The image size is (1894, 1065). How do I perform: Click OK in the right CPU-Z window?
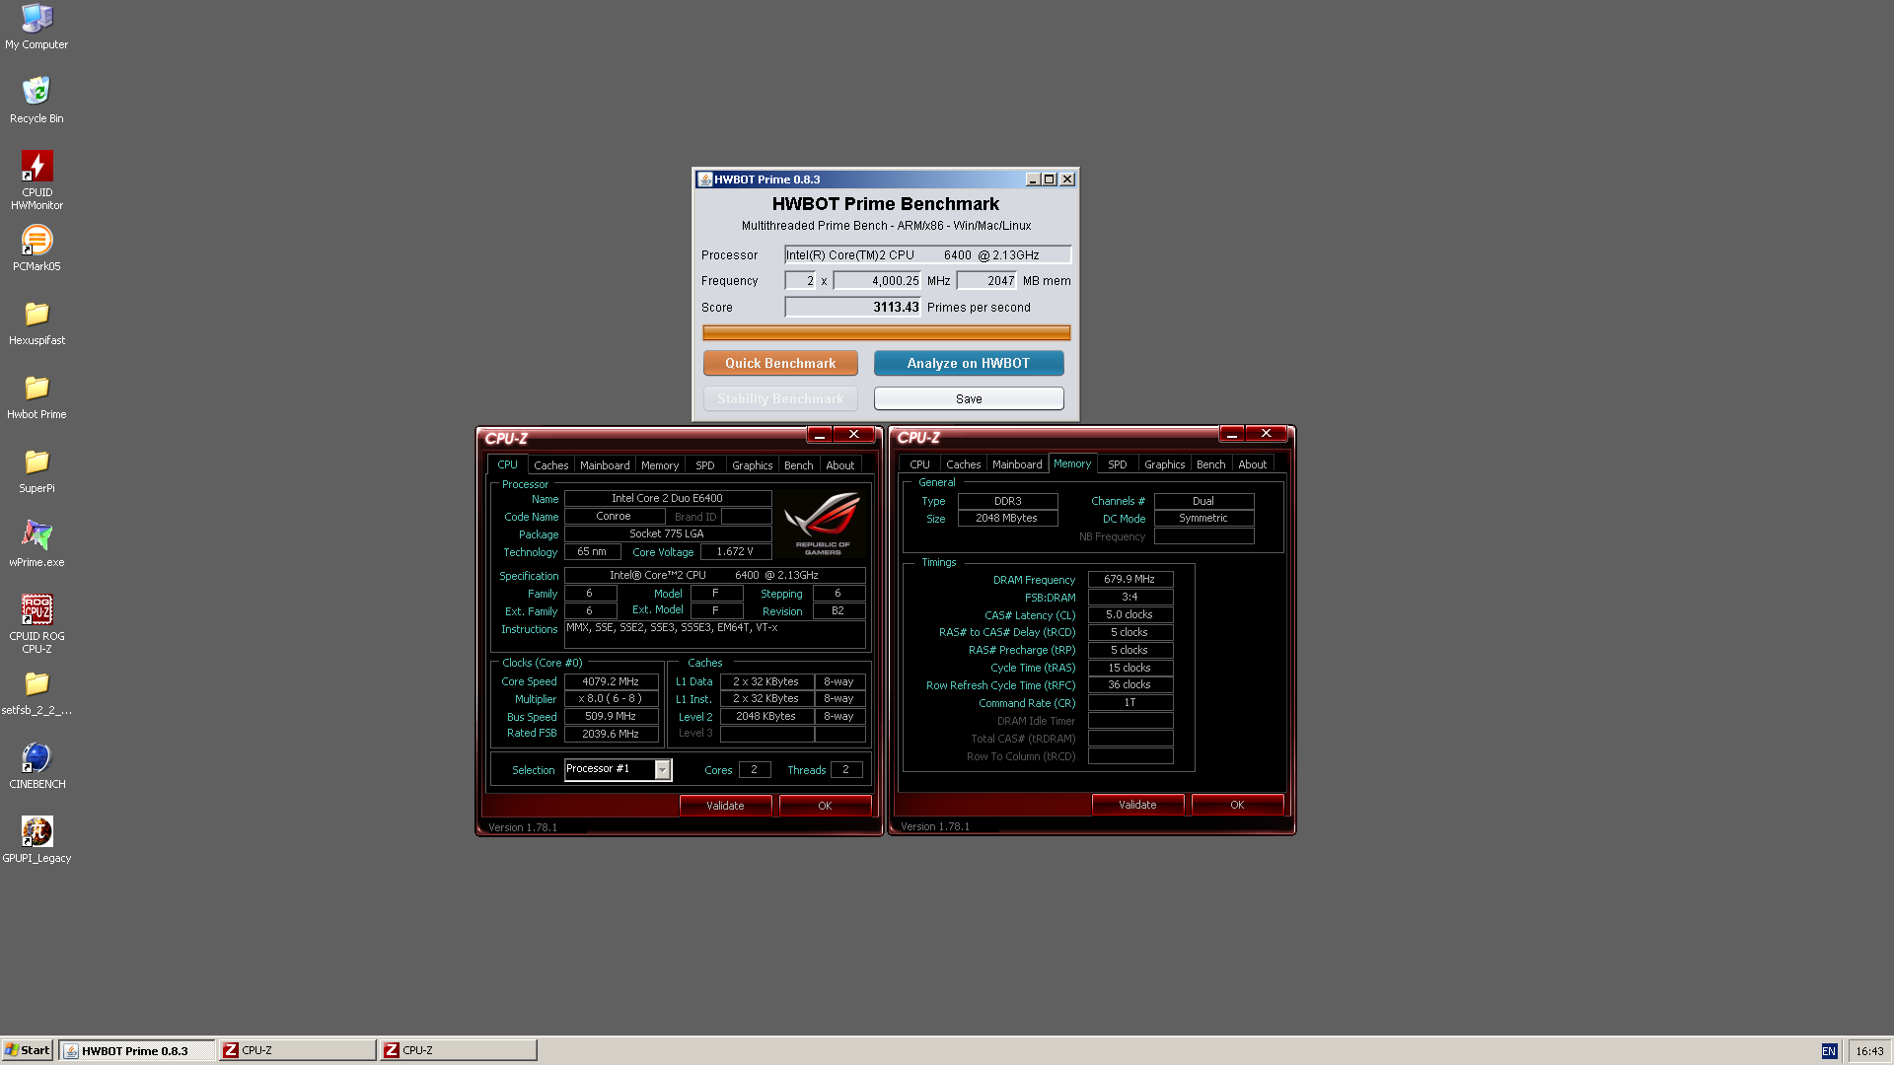(x=1237, y=805)
